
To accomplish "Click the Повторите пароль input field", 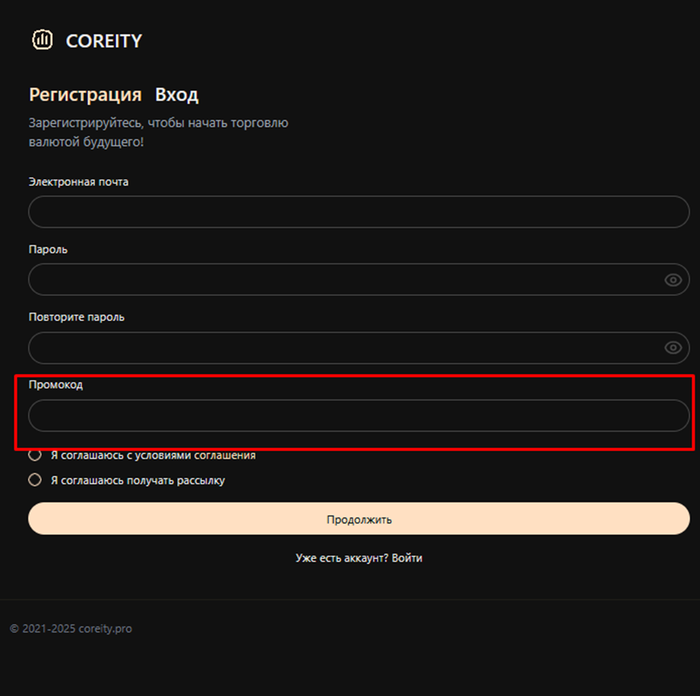I will pyautogui.click(x=342, y=348).
